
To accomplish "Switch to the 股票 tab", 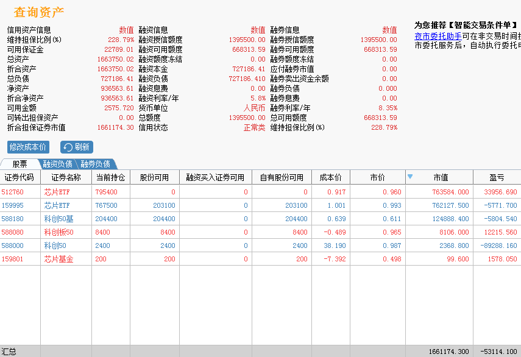I will 20,164.
